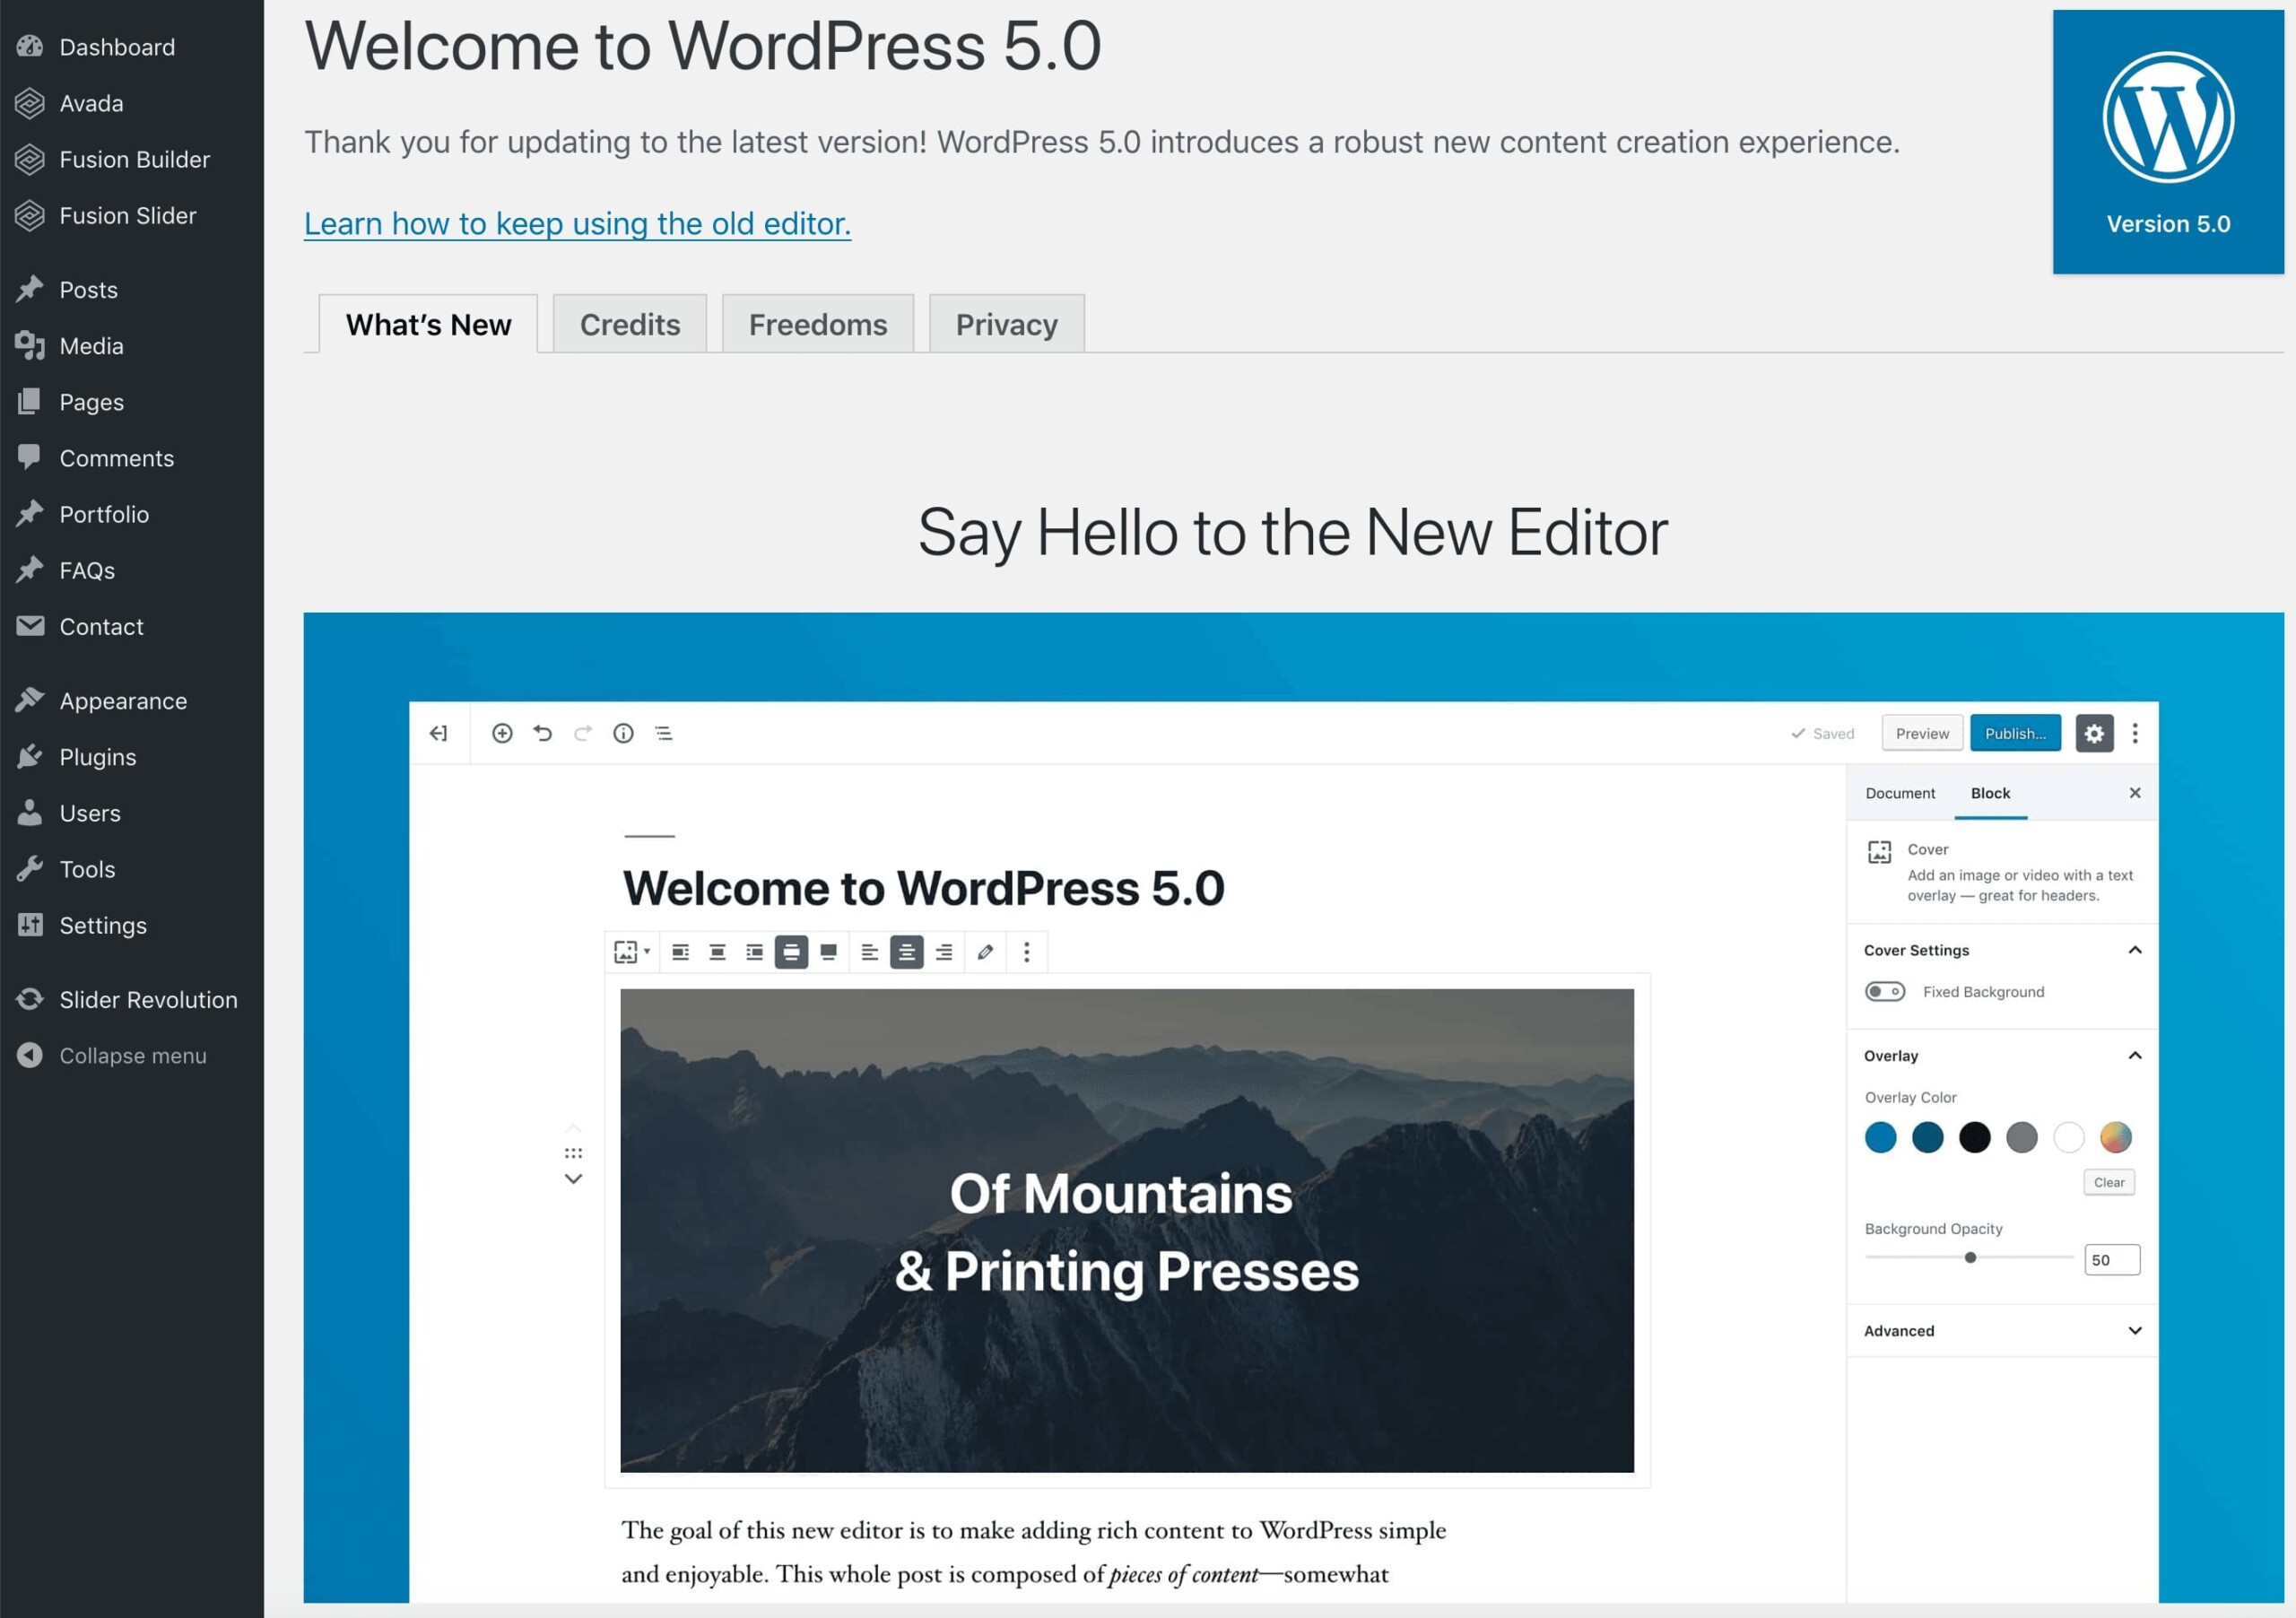
Task: Switch to the Document sidebar tab
Action: [1900, 793]
